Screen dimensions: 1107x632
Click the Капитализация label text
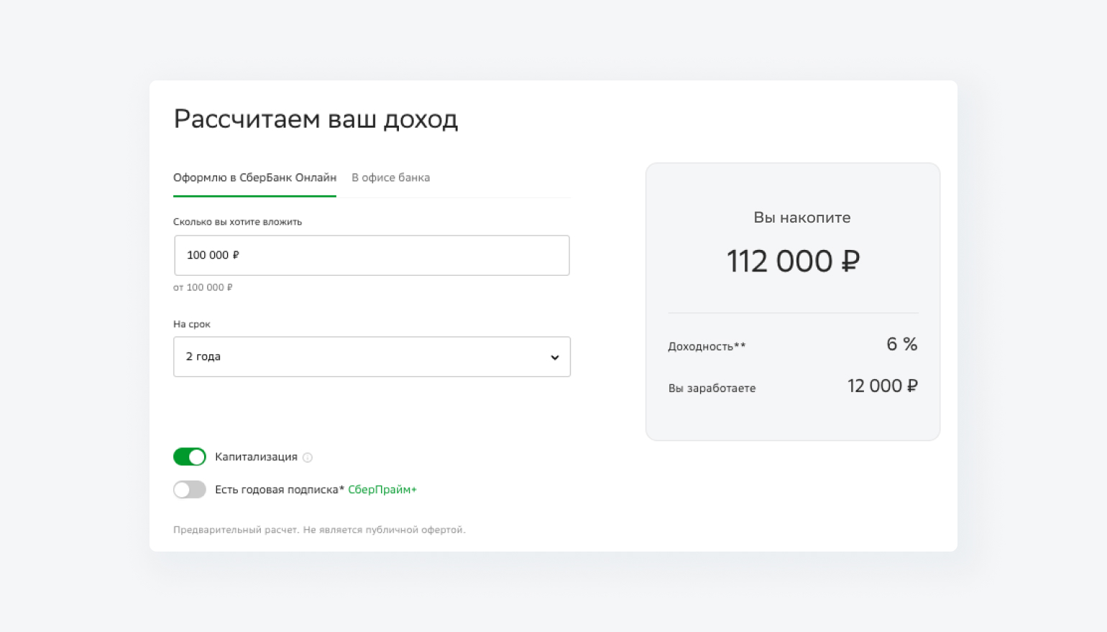point(256,457)
